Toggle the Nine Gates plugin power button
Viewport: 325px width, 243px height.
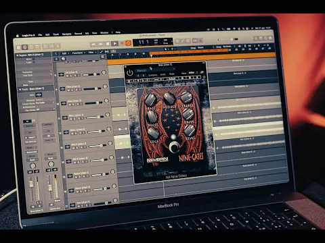pos(130,72)
